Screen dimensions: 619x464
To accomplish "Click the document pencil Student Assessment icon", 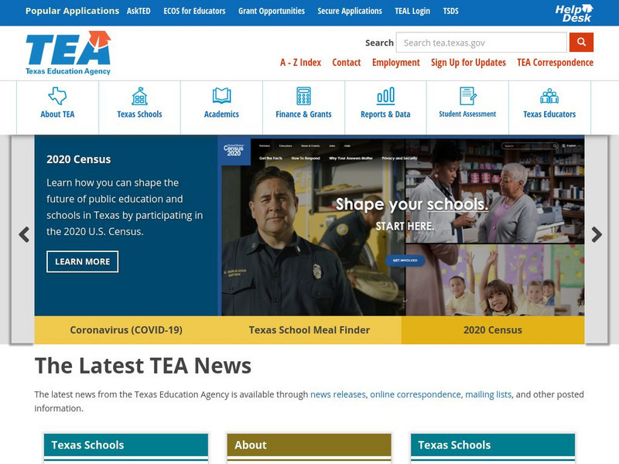I will (468, 96).
